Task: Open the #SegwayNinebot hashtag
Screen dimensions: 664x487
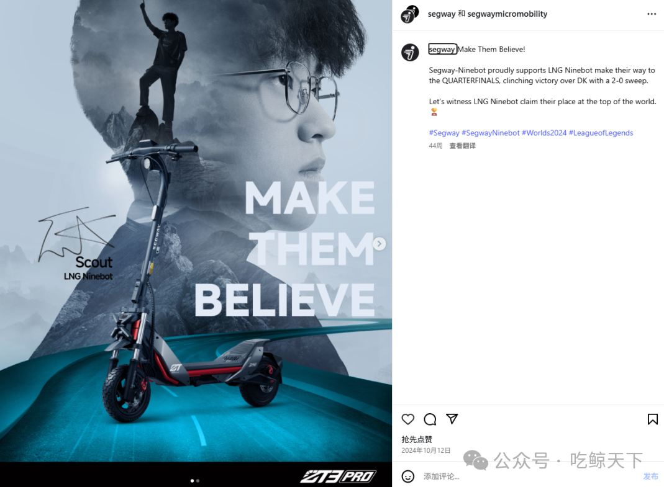Action: pos(490,133)
